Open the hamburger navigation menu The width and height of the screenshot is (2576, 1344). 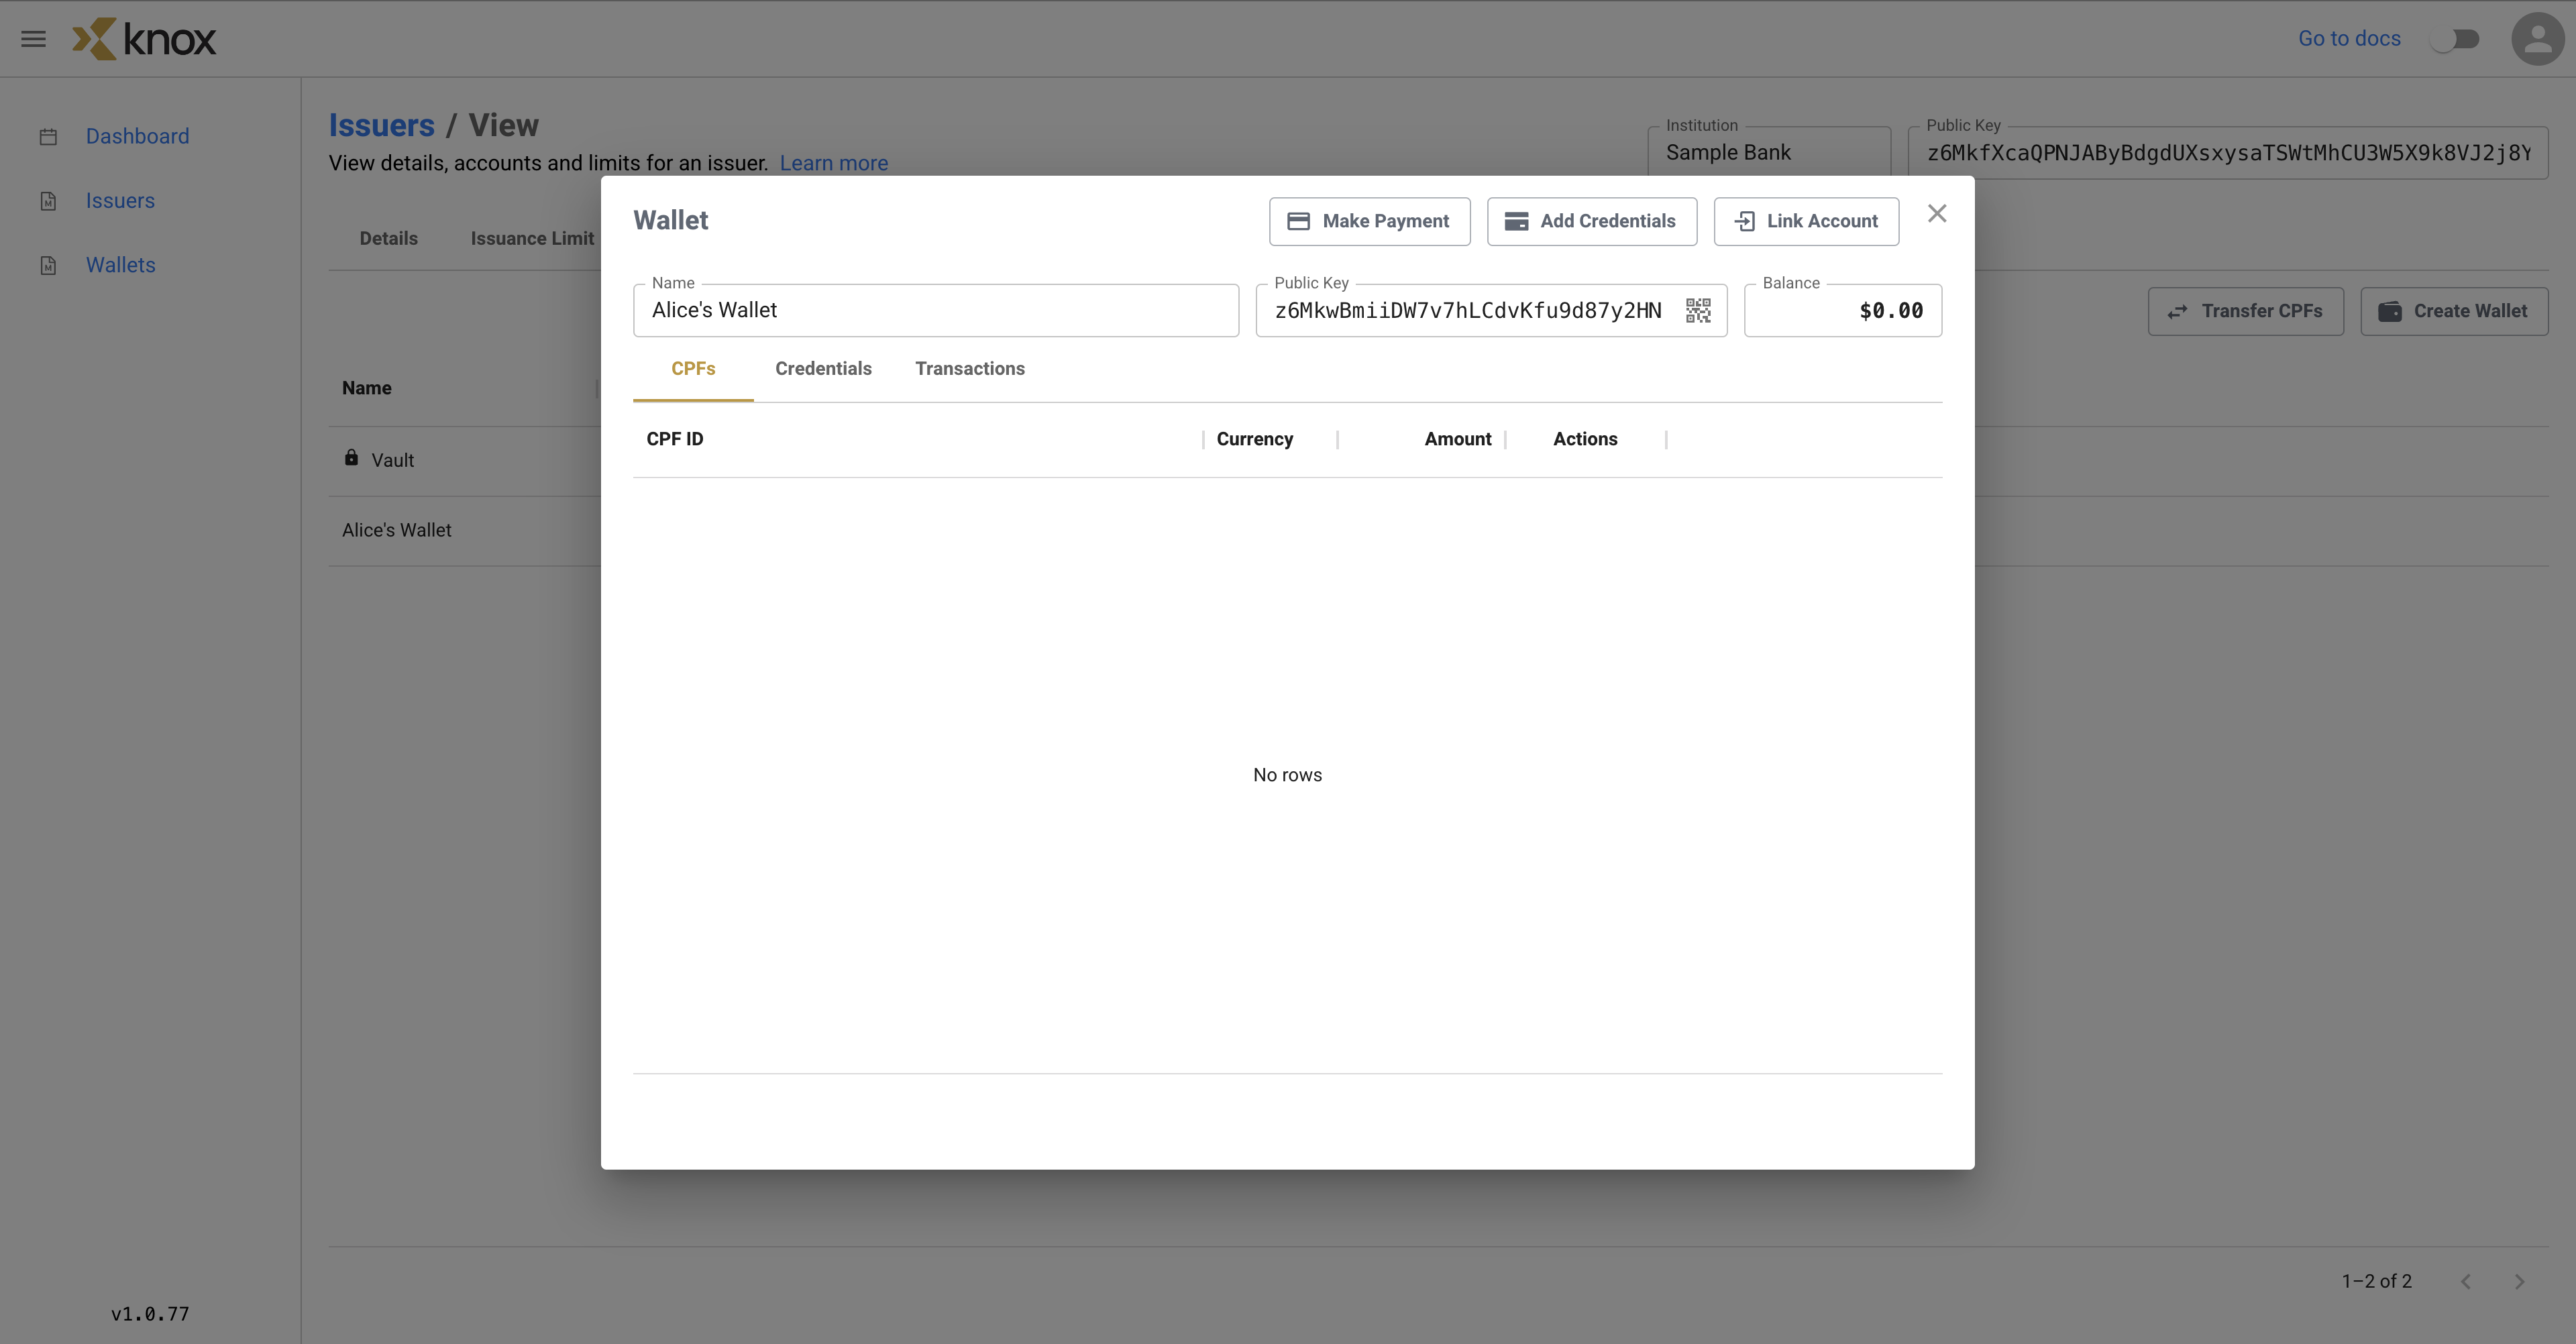(x=33, y=39)
